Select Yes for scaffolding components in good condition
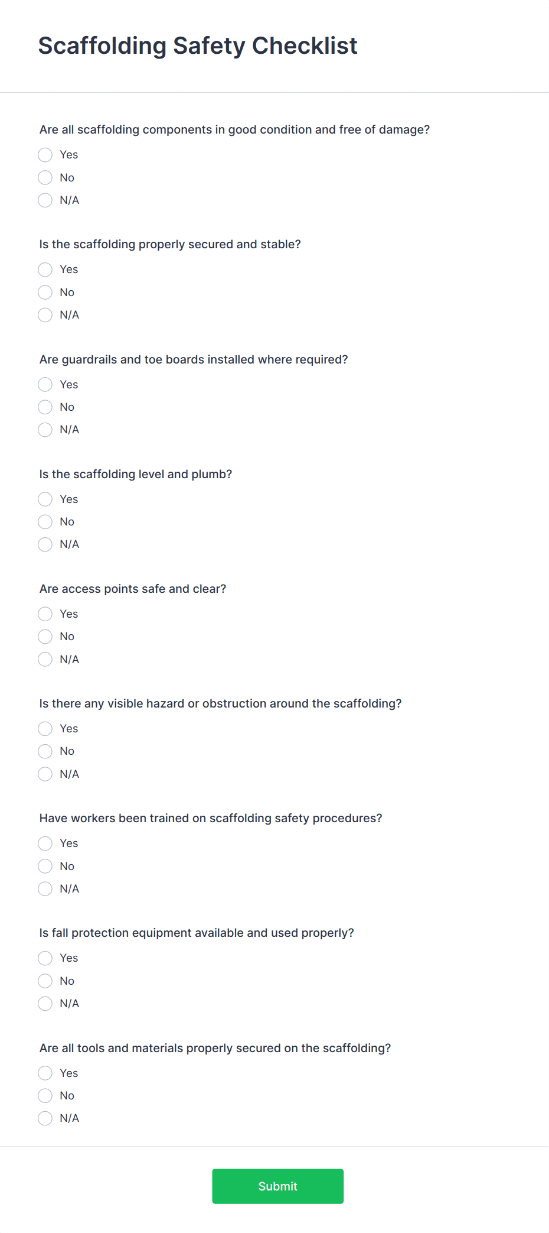The width and height of the screenshot is (549, 1233). click(x=45, y=155)
